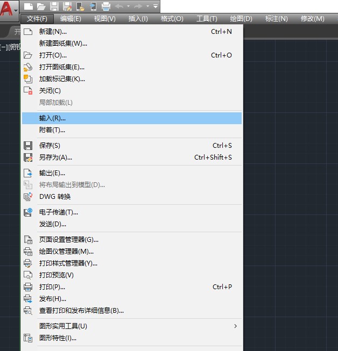The image size is (338, 351).
Task: Open the 插入(I) menu
Action: point(138,19)
